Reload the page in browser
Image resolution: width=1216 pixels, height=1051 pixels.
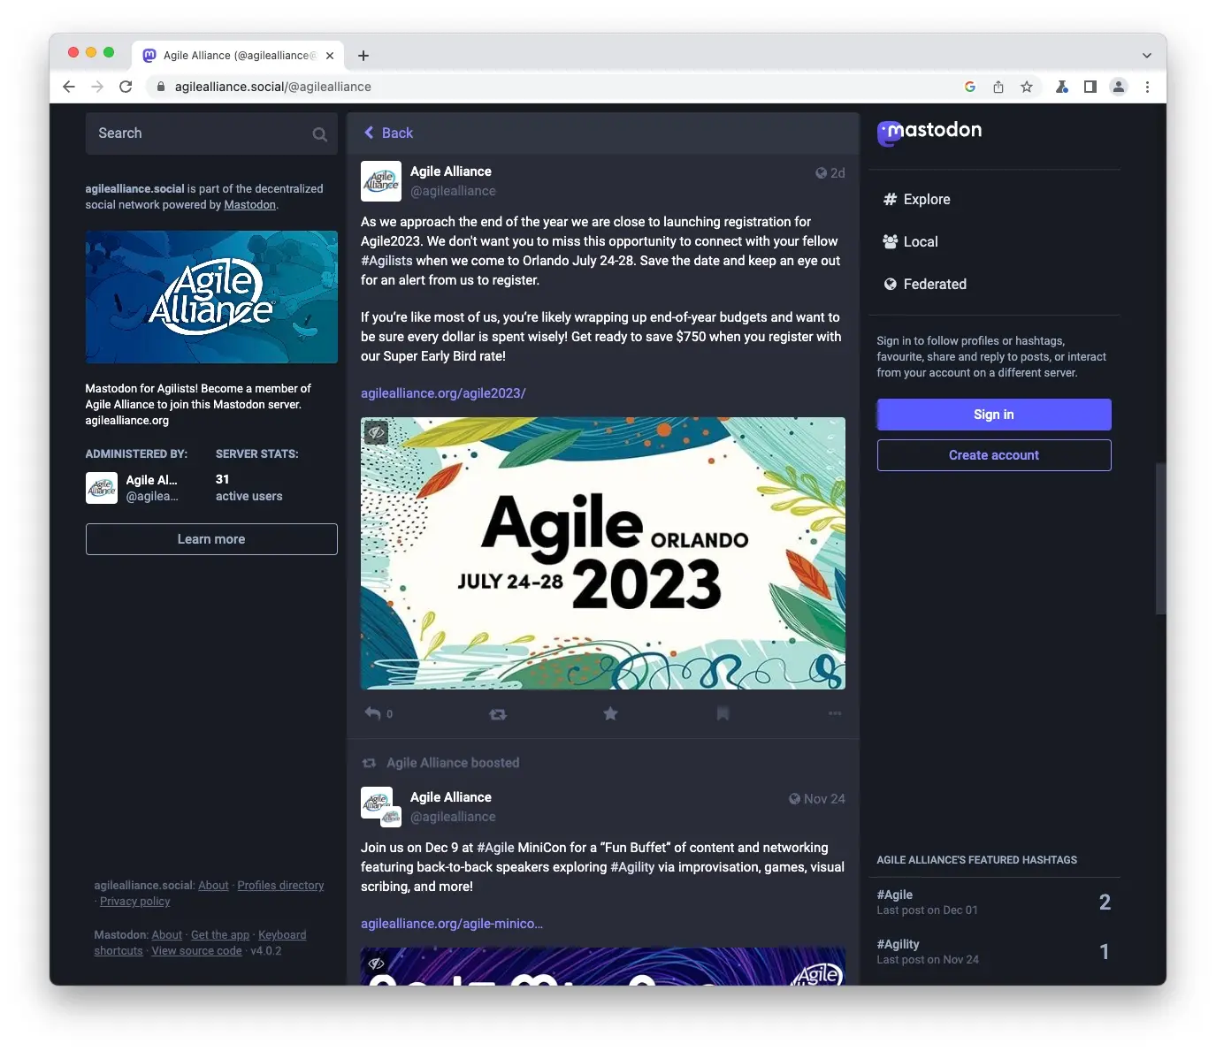point(126,87)
